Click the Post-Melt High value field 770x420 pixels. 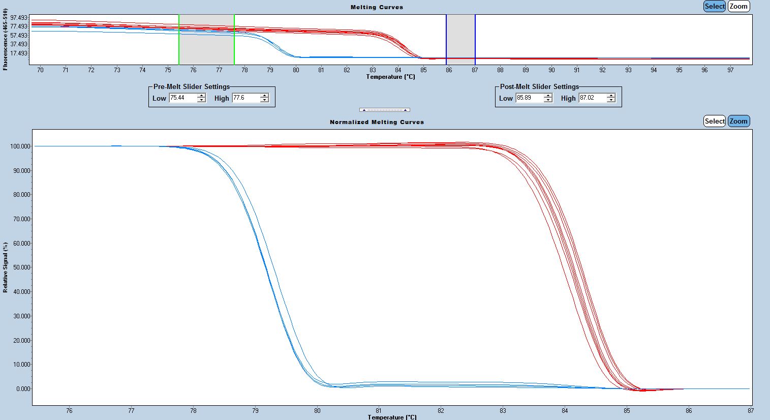(592, 98)
